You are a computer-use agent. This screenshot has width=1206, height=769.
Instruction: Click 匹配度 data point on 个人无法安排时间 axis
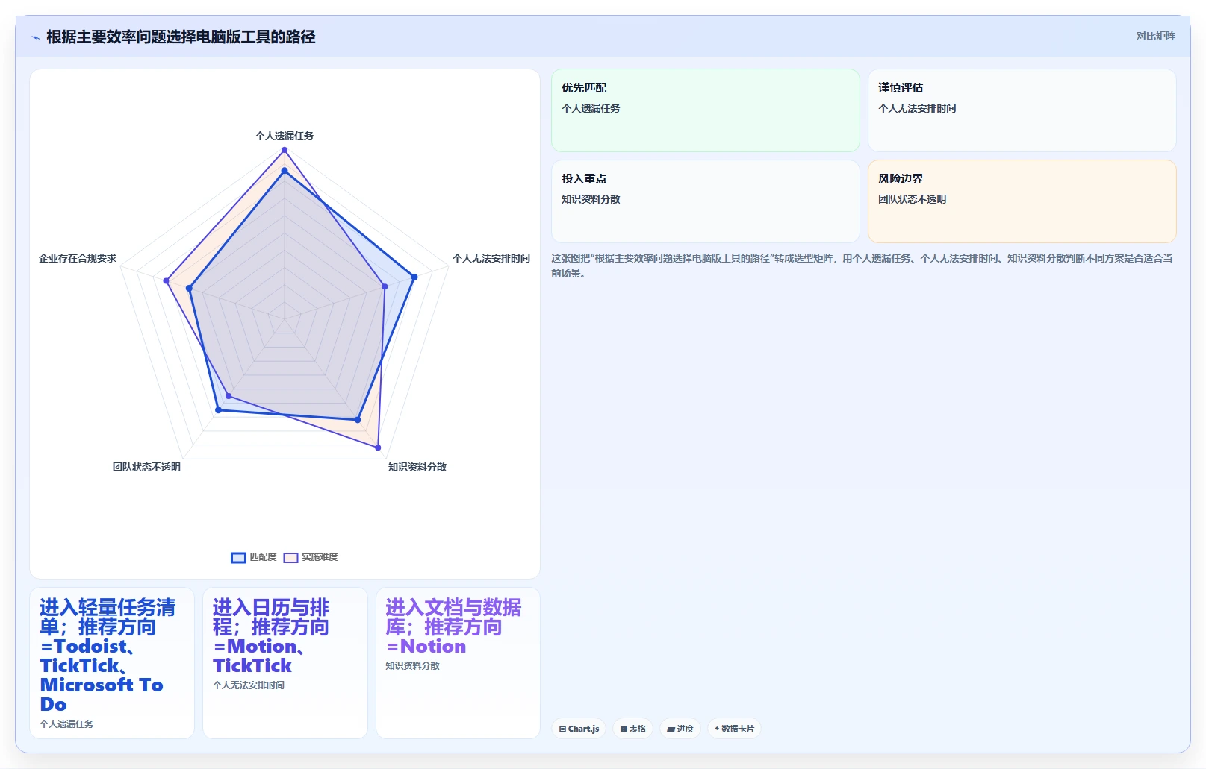pos(414,277)
